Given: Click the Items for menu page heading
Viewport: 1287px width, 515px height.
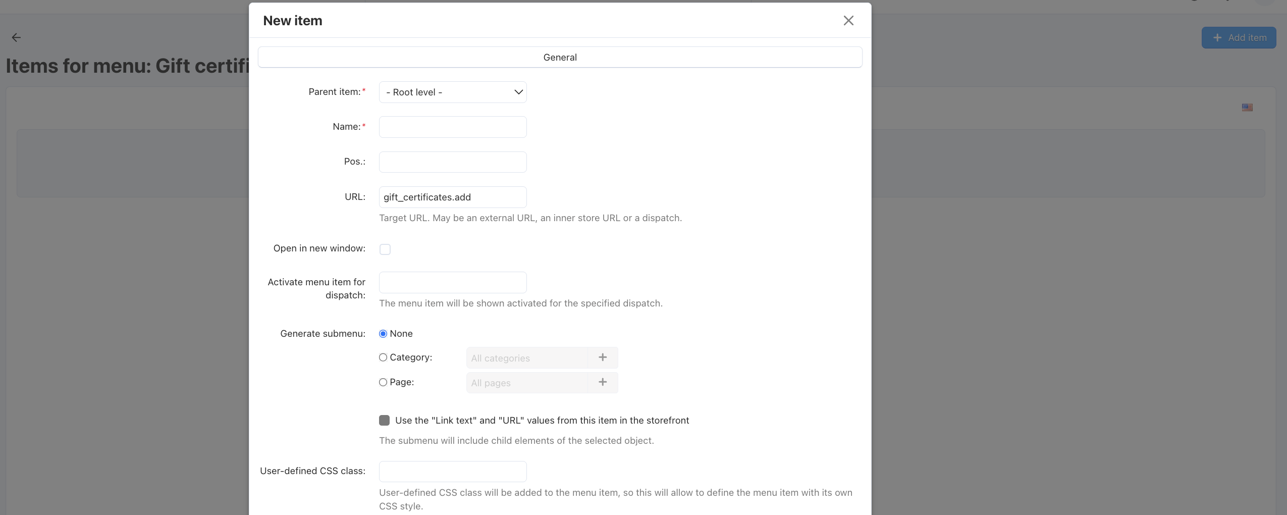Looking at the screenshot, I should click(x=127, y=66).
